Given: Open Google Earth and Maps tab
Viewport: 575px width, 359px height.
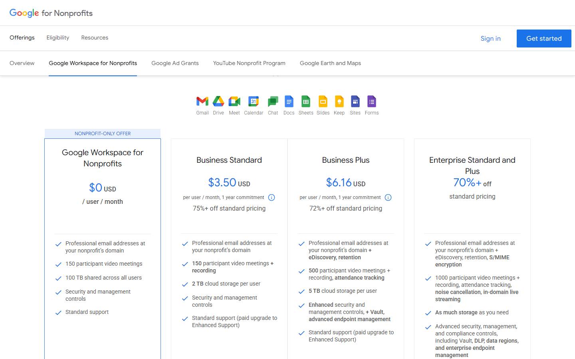Looking at the screenshot, I should pyautogui.click(x=330, y=63).
